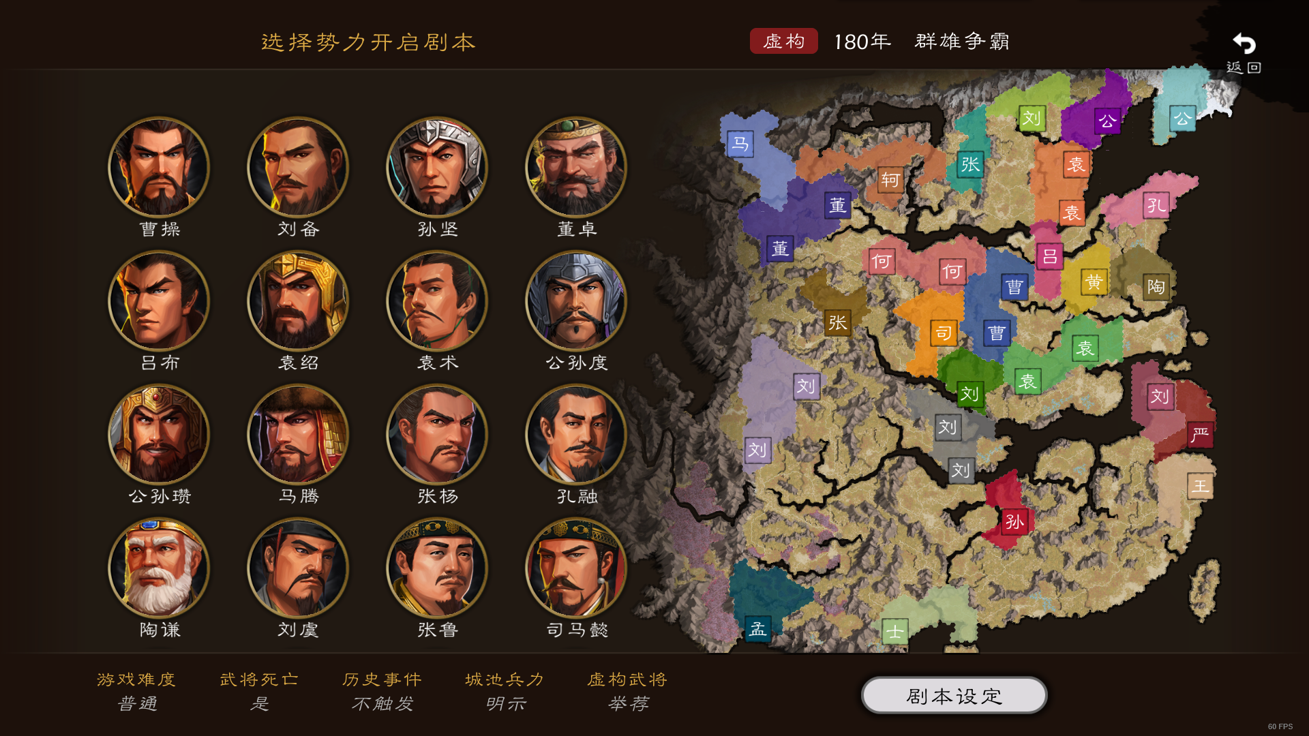Change the 游戏难度 difficulty option
Viewport: 1309px width, 736px height.
pos(136,691)
